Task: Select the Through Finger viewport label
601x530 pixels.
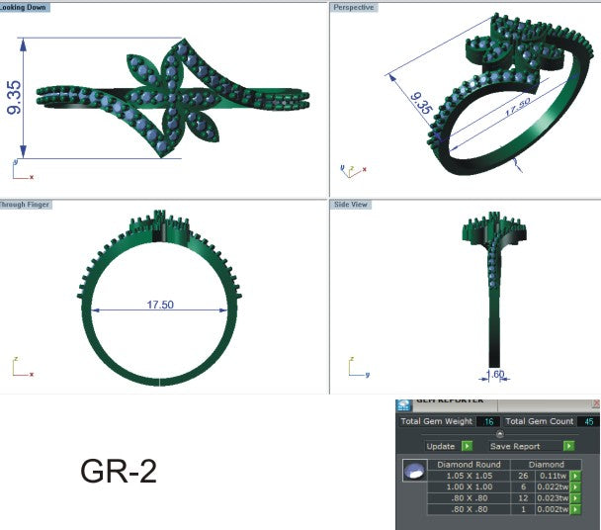Action: [x=25, y=205]
